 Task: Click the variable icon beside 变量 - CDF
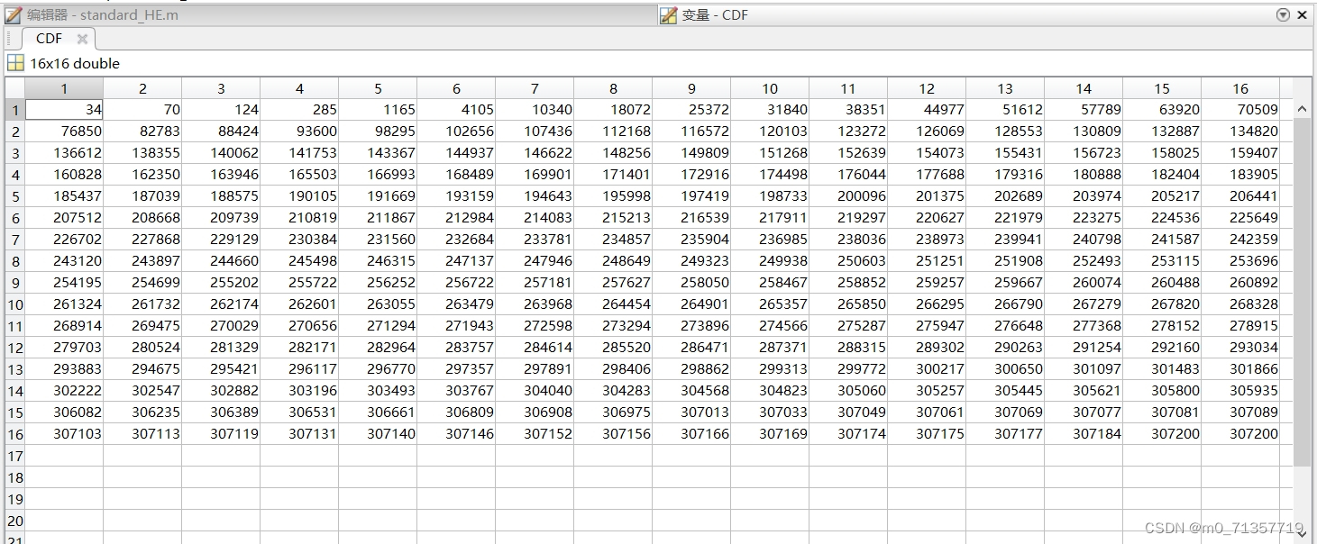668,15
